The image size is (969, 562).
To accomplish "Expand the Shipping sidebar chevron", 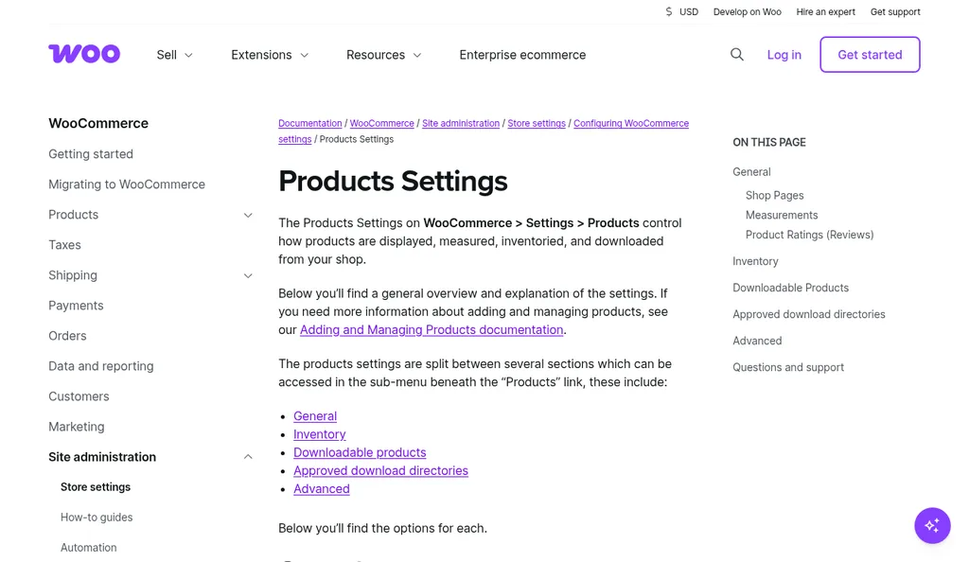I will click(x=248, y=275).
